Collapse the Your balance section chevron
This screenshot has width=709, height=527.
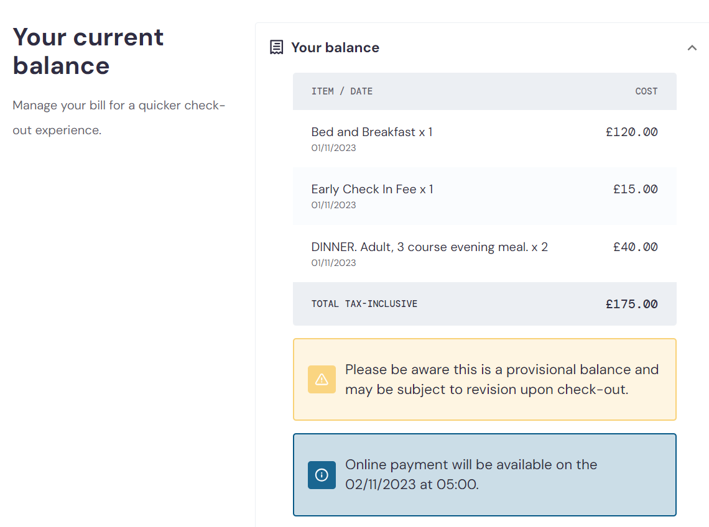[x=692, y=47]
